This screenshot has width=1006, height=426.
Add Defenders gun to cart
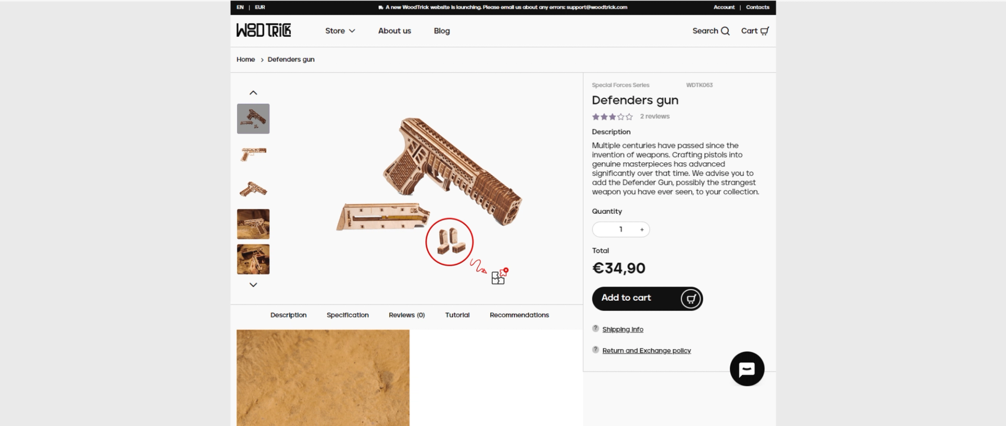(647, 299)
